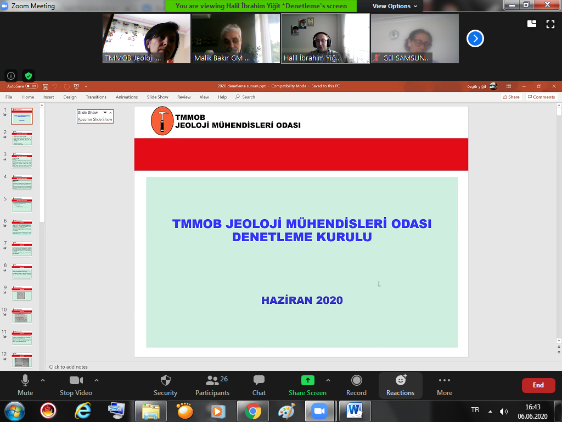The width and height of the screenshot is (562, 422).
Task: Open Windows Explorer folder from taskbar
Action: (x=151, y=411)
